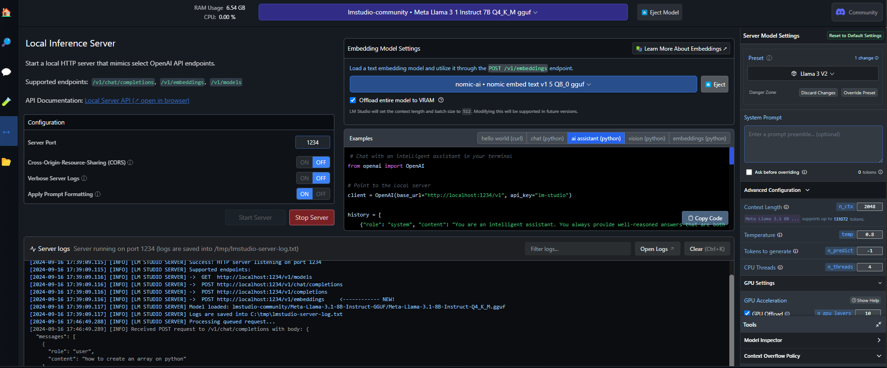This screenshot has width=887, height=368.
Task: Click the GPU Offload info icon
Action: coord(787,314)
